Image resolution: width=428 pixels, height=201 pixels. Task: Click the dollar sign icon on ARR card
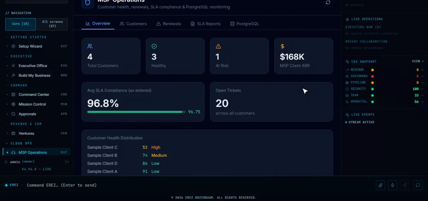click(283, 46)
